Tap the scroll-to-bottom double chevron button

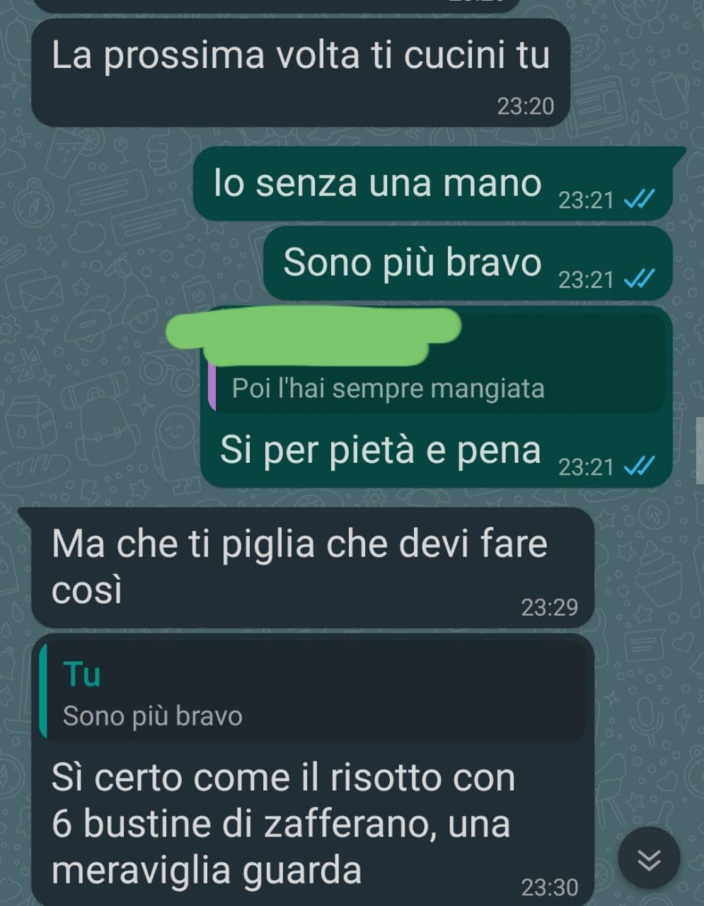coord(649,859)
